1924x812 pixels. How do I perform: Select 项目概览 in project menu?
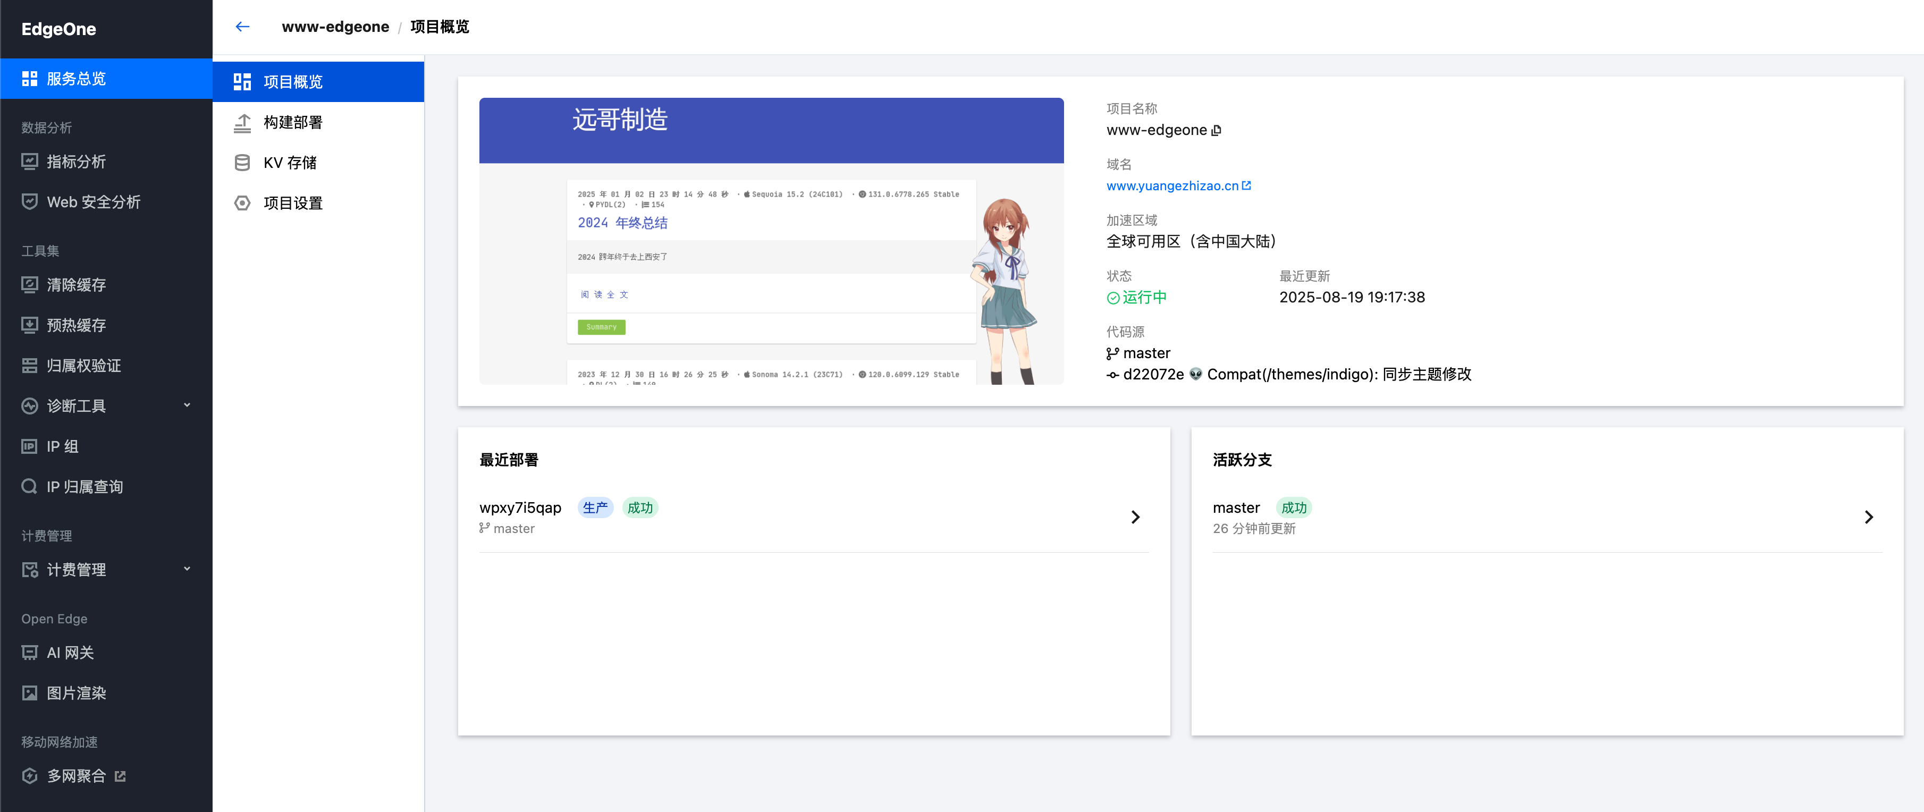(293, 82)
